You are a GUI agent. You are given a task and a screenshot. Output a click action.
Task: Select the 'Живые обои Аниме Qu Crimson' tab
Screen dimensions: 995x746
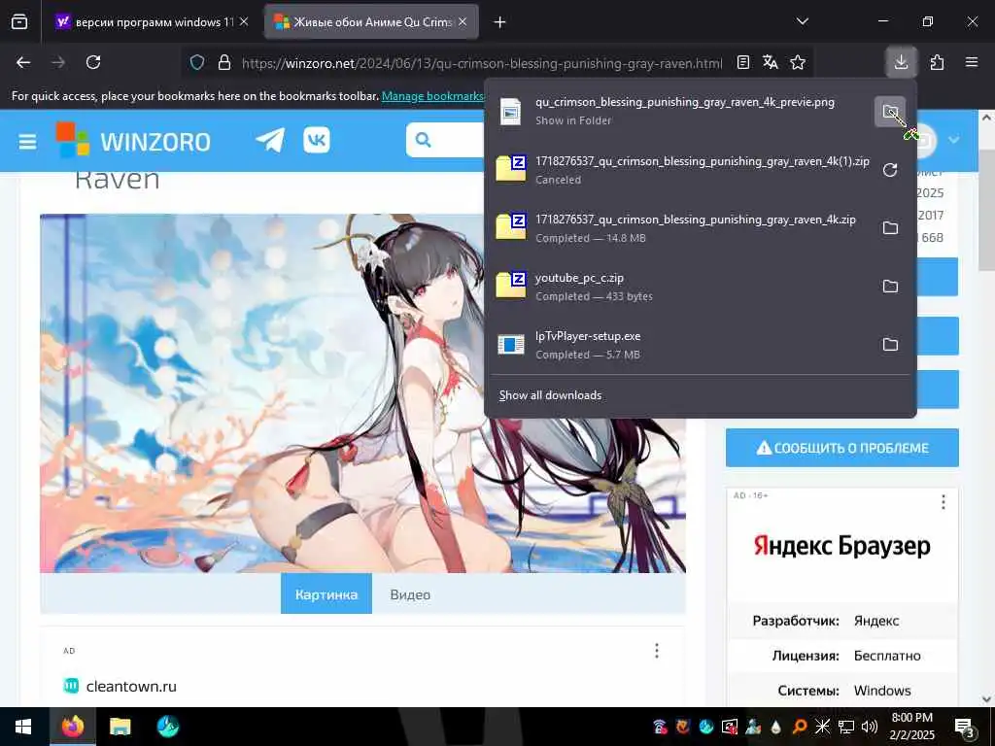pos(371,22)
